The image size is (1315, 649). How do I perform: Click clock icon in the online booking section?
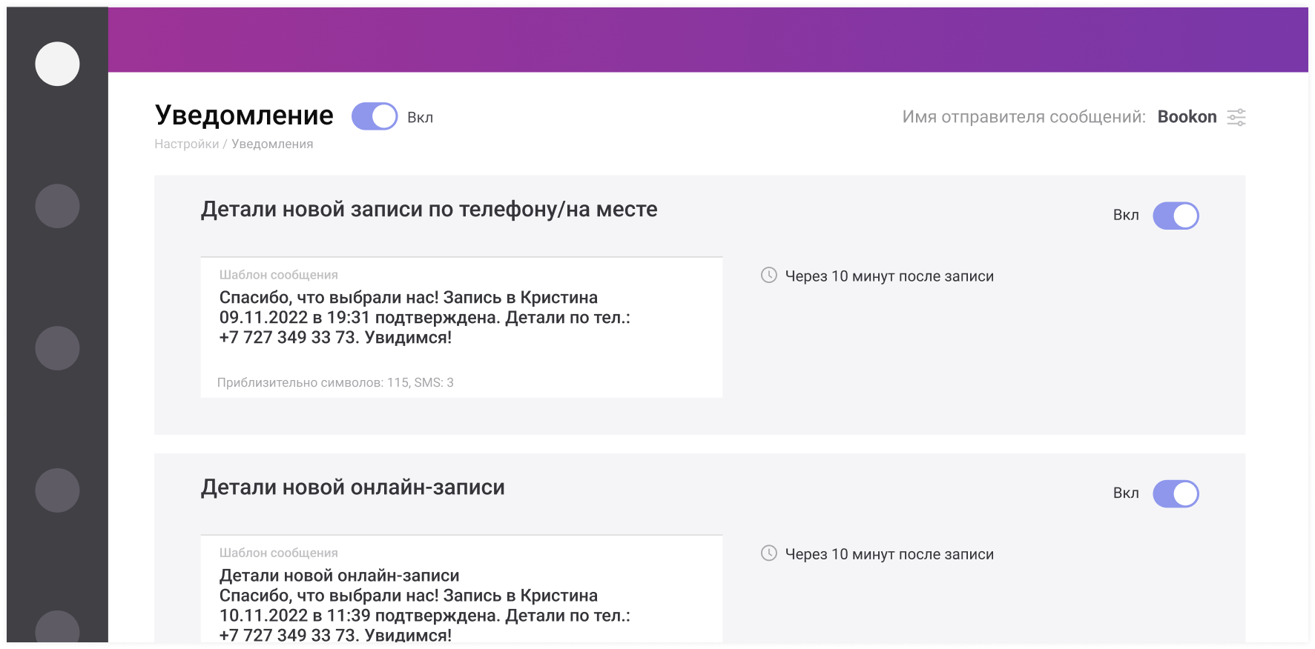[x=769, y=553]
